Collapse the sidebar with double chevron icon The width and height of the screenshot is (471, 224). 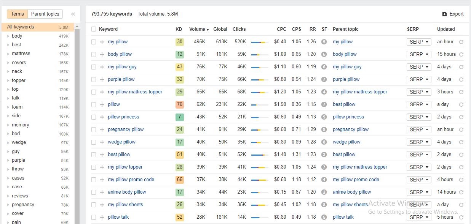pos(73,14)
